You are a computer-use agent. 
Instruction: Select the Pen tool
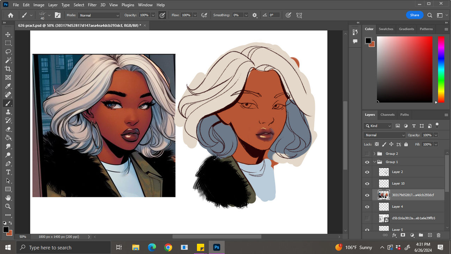8,164
